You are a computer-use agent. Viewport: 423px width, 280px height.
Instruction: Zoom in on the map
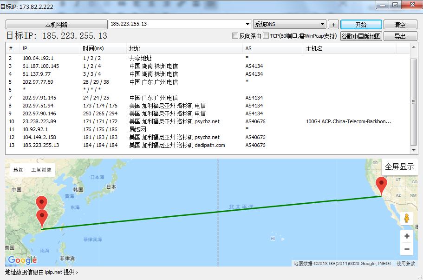click(407, 236)
